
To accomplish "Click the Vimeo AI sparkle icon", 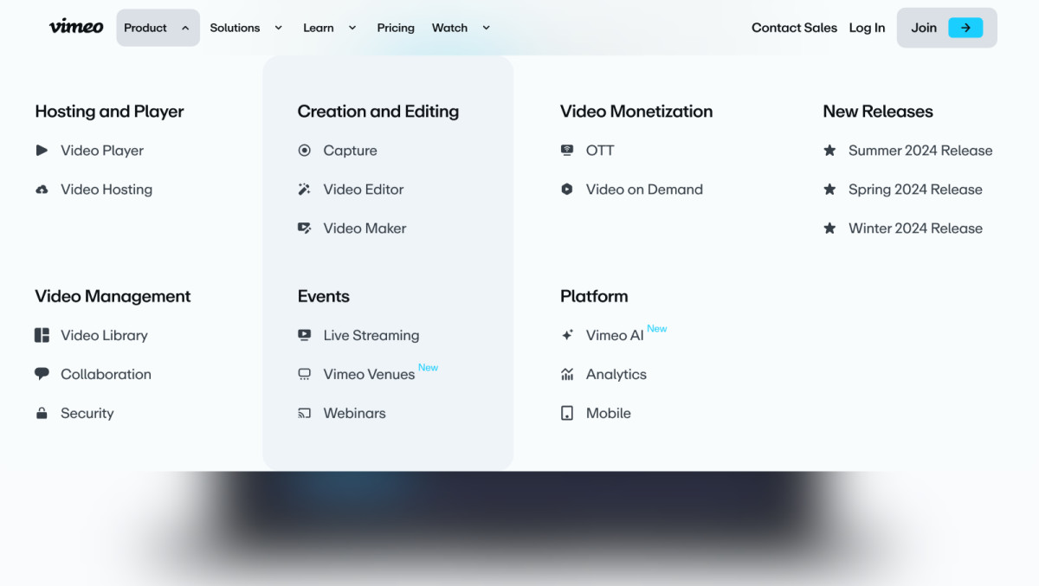I will click(567, 336).
